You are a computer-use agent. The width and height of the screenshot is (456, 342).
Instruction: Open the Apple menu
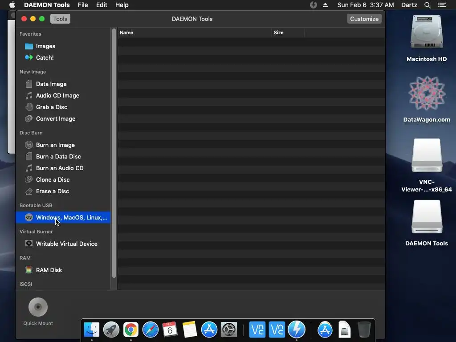(x=12, y=5)
